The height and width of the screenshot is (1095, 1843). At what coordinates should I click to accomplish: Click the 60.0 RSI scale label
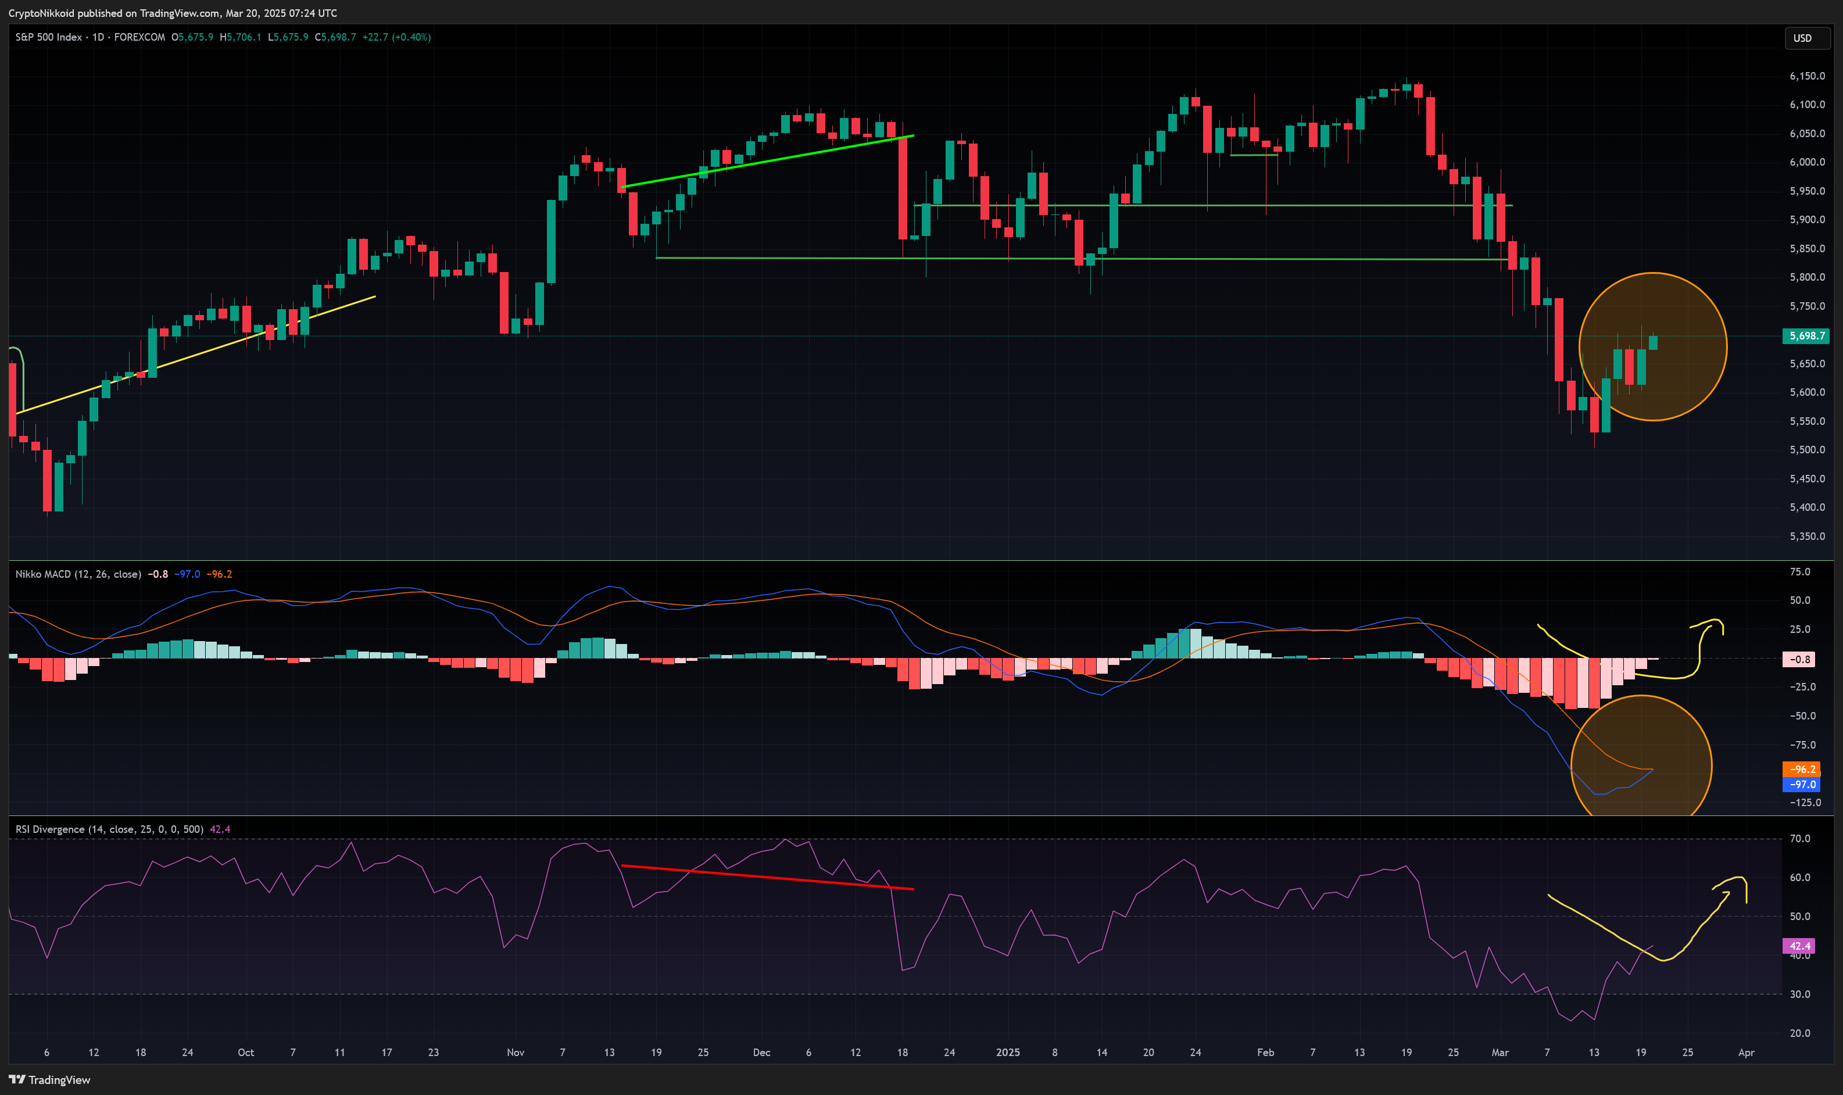(1799, 878)
